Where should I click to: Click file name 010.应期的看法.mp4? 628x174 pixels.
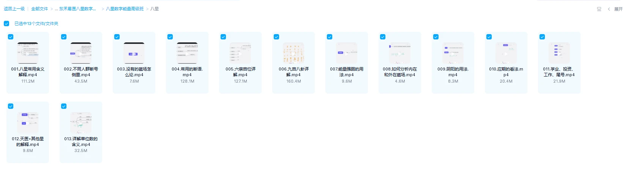(x=506, y=72)
